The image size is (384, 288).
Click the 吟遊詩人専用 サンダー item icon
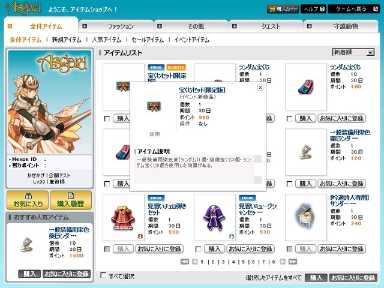[306, 217]
